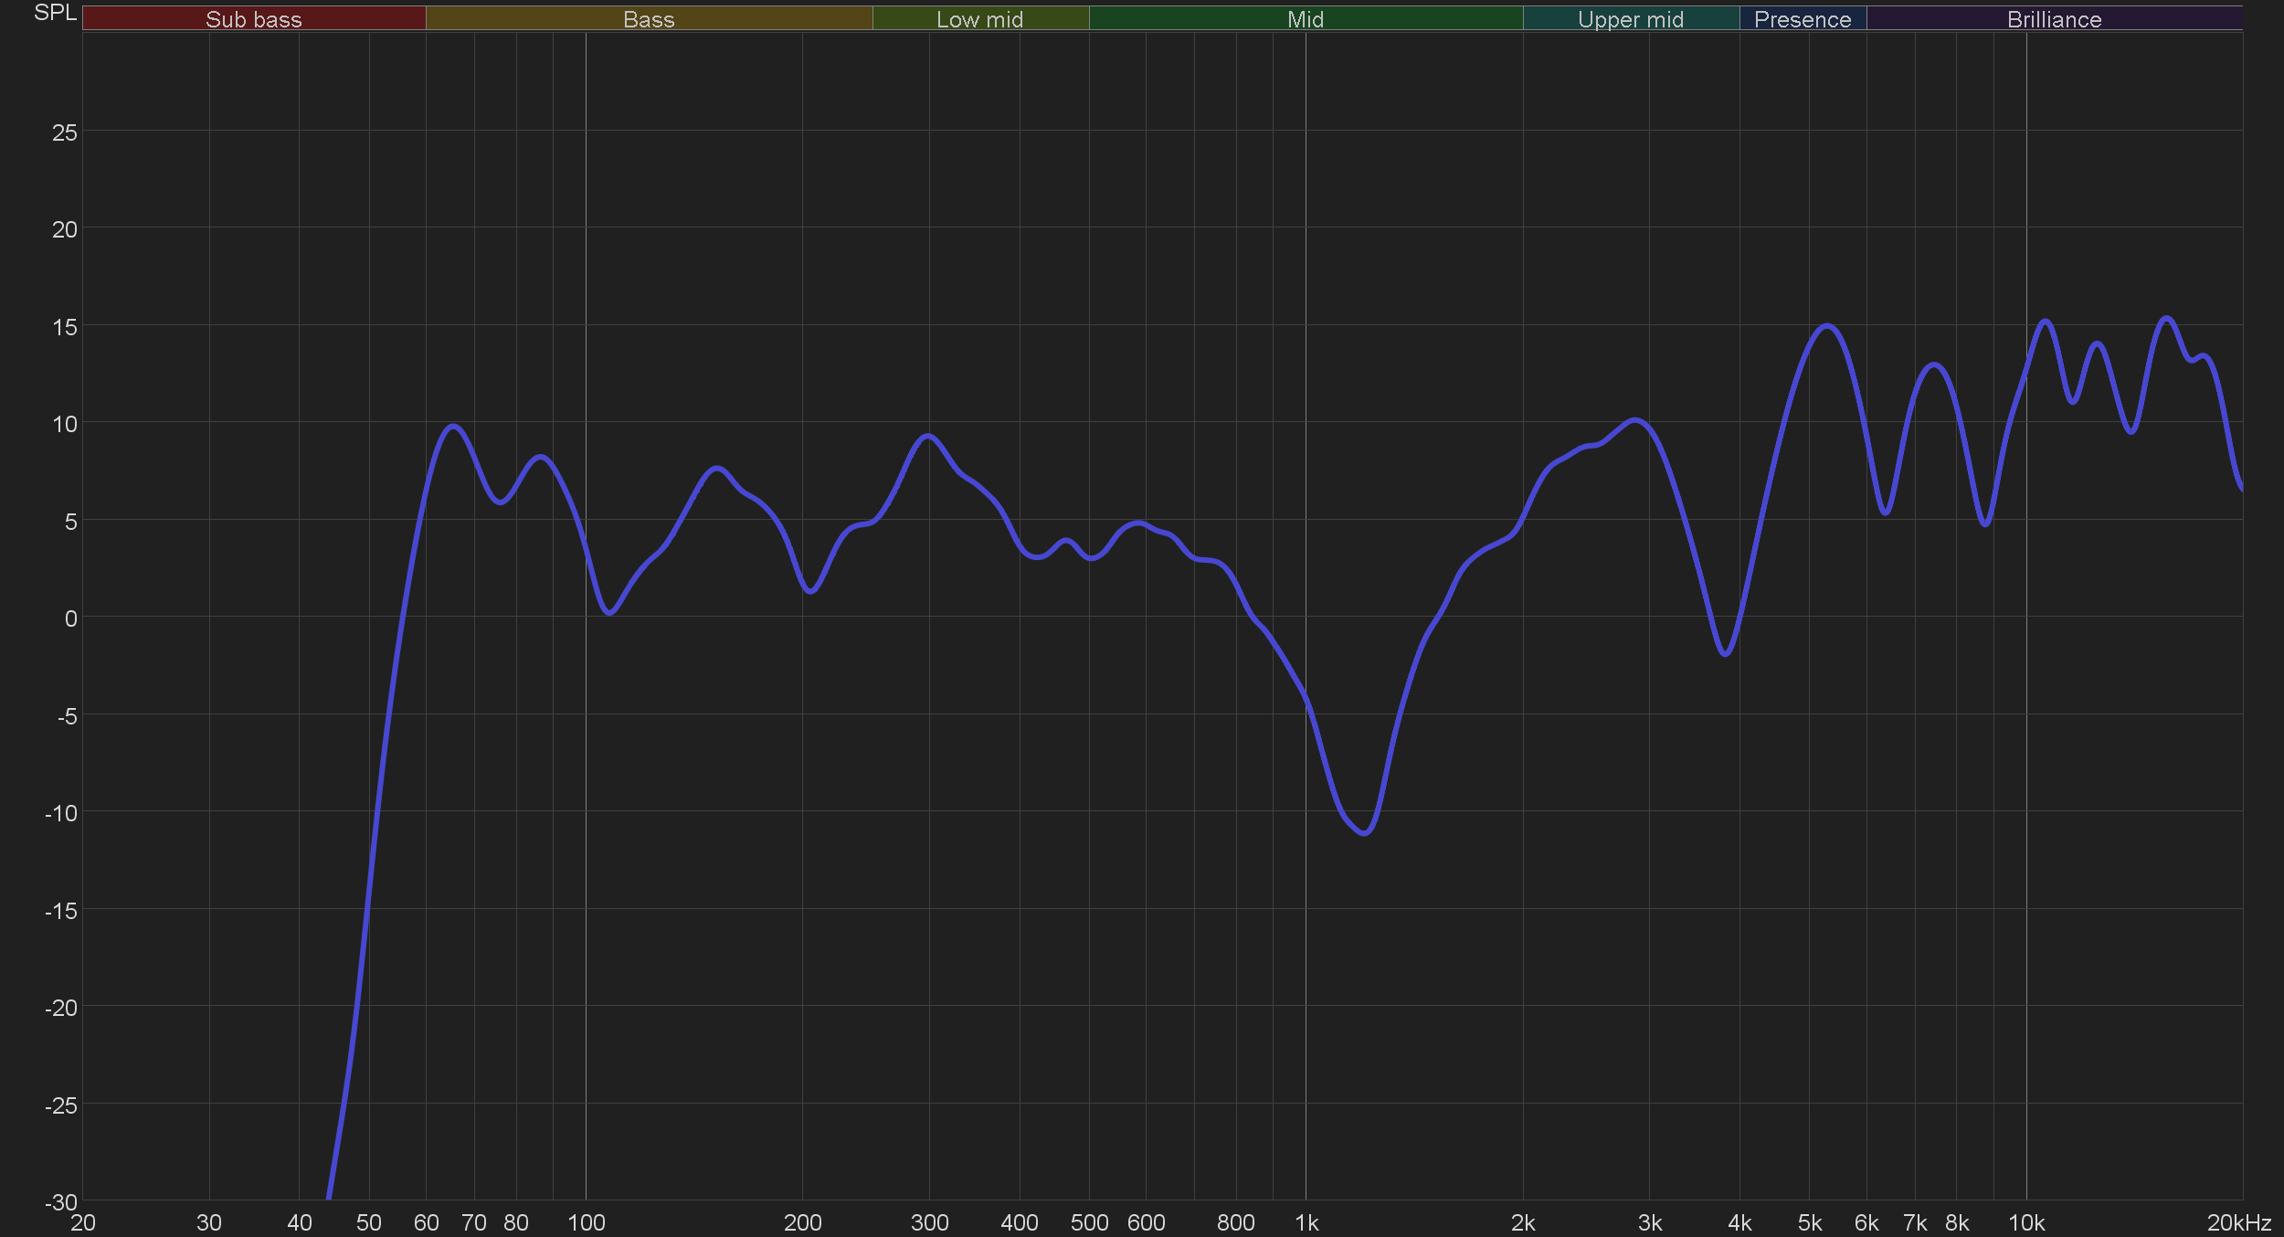
Task: Click the SPL axis label
Action: tap(55, 13)
